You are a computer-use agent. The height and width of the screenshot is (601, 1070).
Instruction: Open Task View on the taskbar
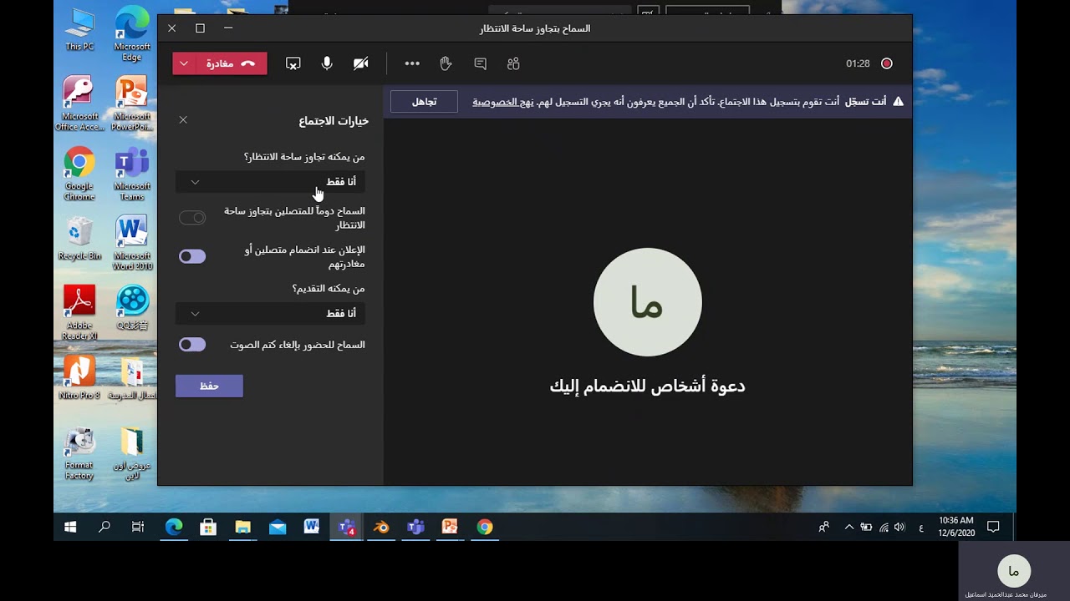coord(138,527)
